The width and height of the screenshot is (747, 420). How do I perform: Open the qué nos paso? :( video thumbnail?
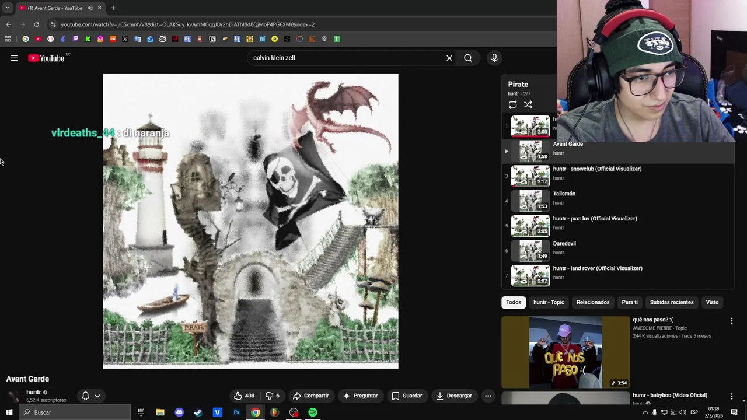click(x=566, y=352)
